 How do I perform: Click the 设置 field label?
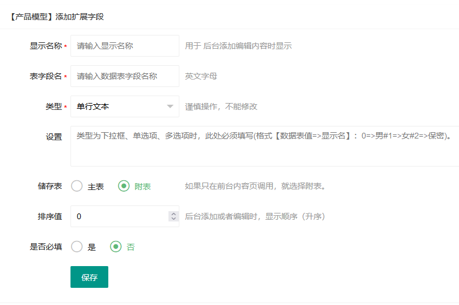54,137
